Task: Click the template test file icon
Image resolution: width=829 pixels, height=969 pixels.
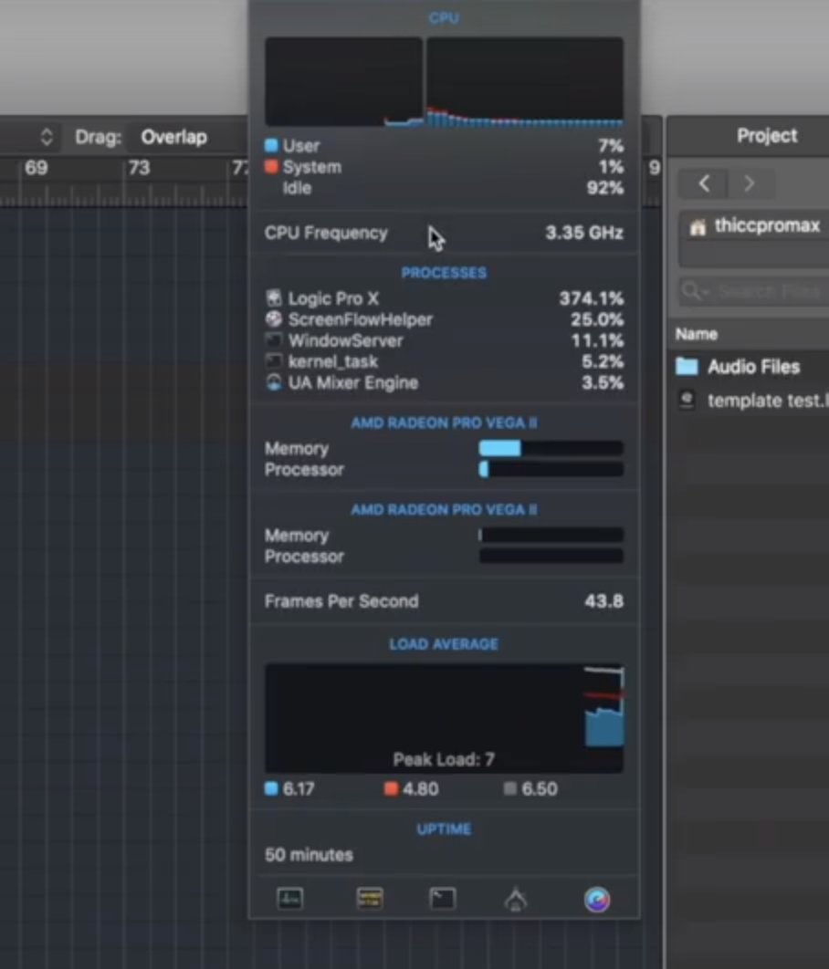Action: pos(687,400)
